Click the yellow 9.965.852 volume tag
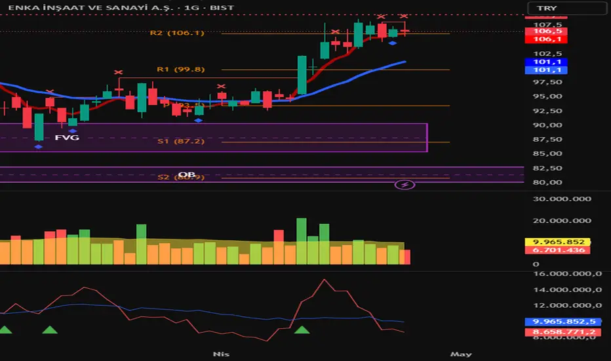Image resolution: width=611 pixels, height=361 pixels. click(557, 242)
